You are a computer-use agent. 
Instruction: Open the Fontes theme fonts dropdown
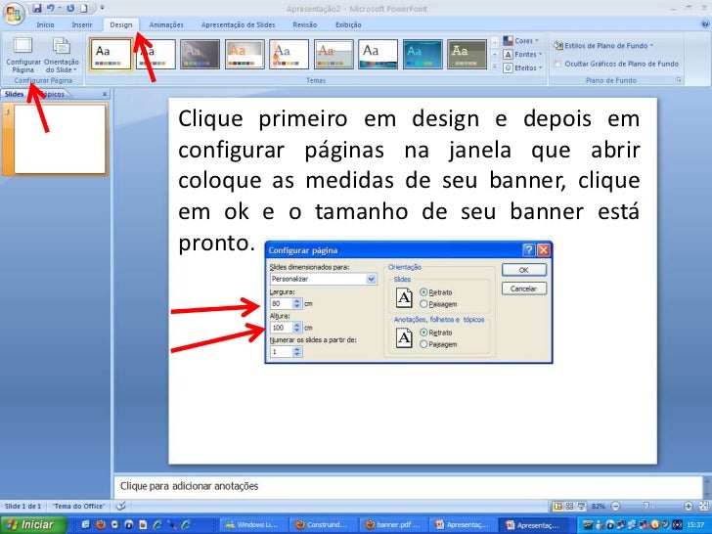pyautogui.click(x=522, y=55)
